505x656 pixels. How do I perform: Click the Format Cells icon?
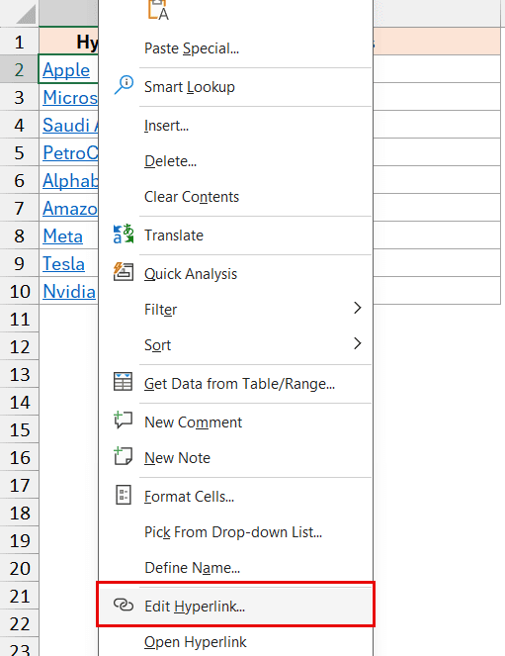click(x=124, y=495)
